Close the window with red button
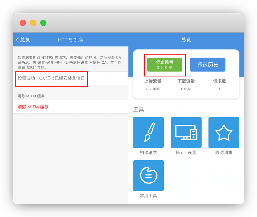Screen dimensions: 257x217 tap(23, 23)
